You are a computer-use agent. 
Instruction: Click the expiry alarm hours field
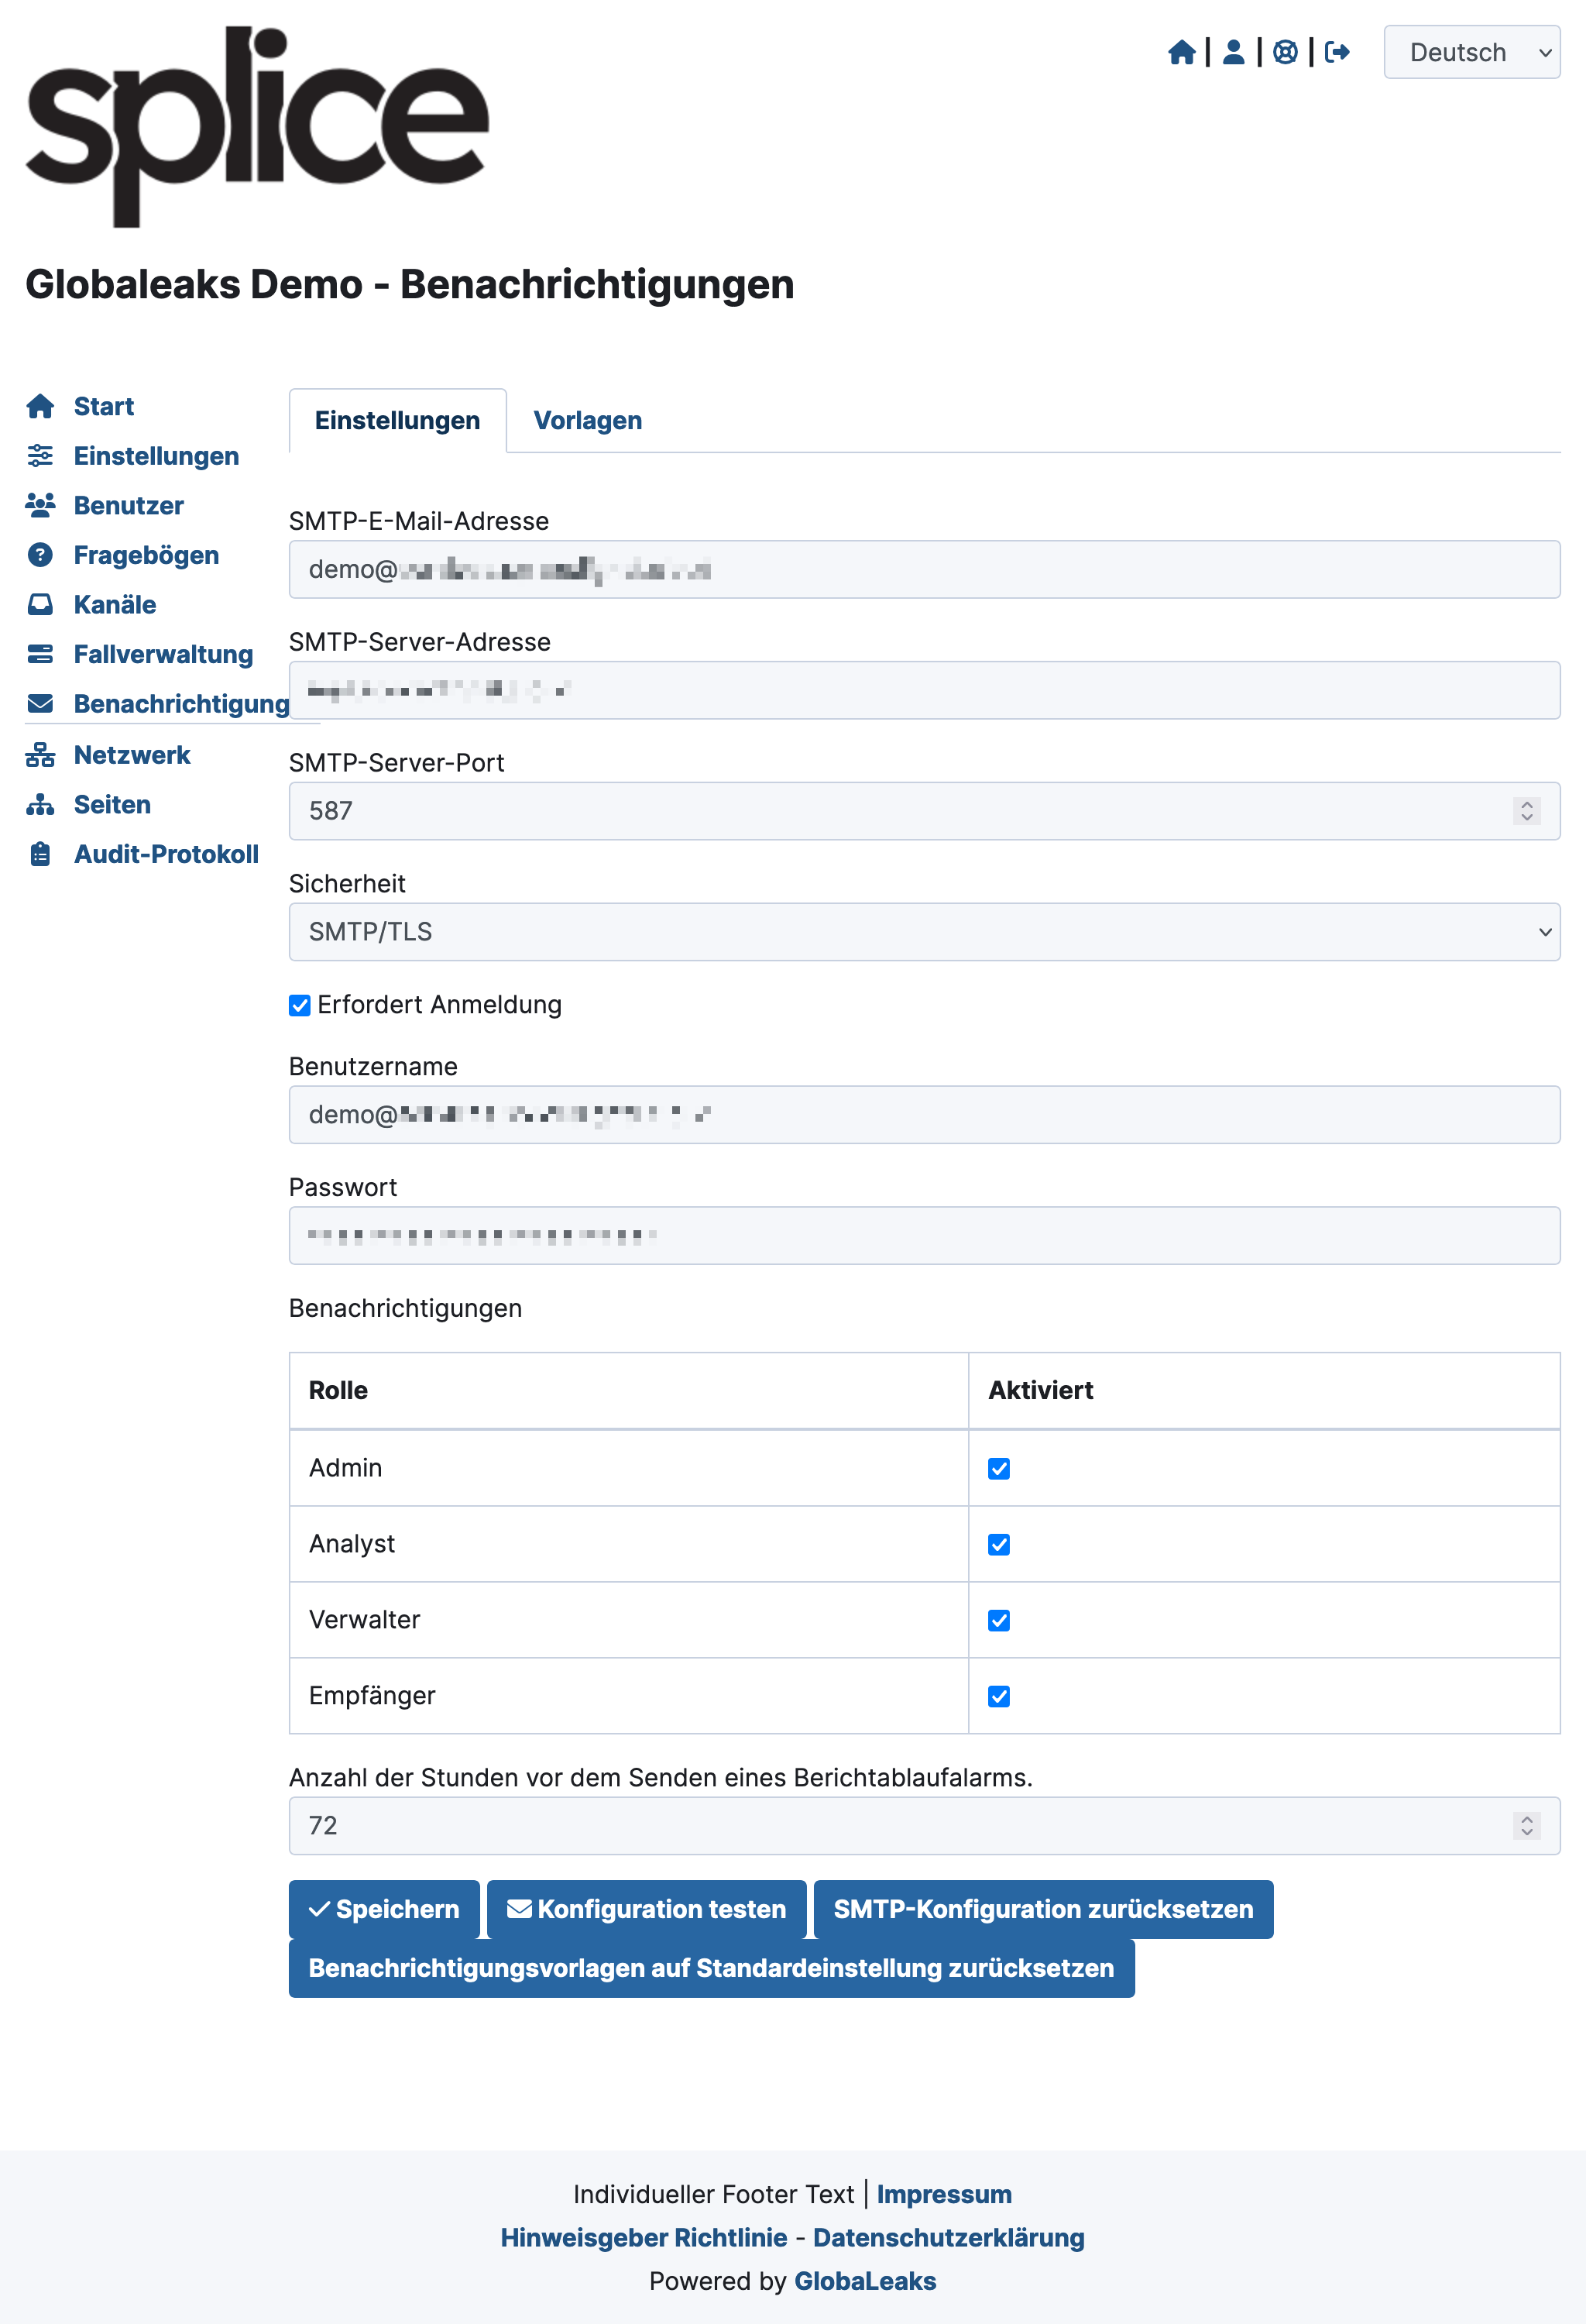point(925,1826)
